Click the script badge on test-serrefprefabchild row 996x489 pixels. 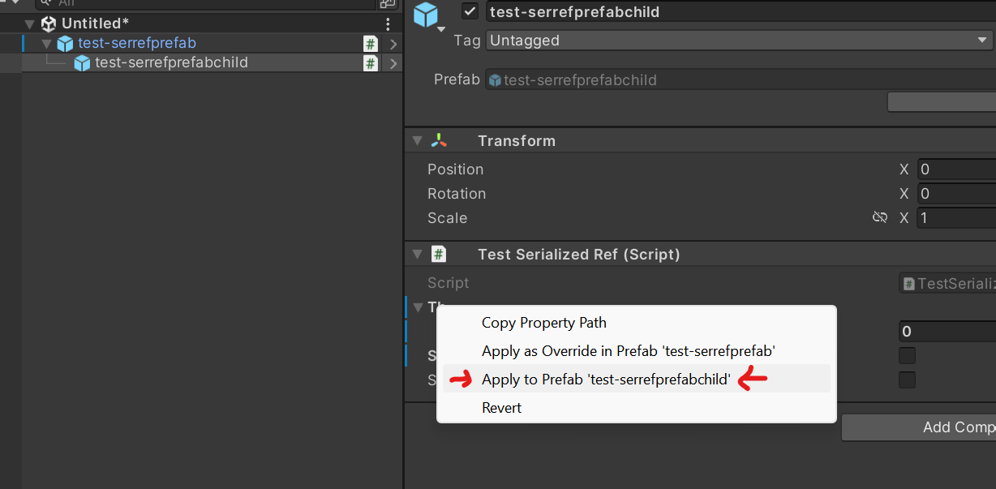371,62
